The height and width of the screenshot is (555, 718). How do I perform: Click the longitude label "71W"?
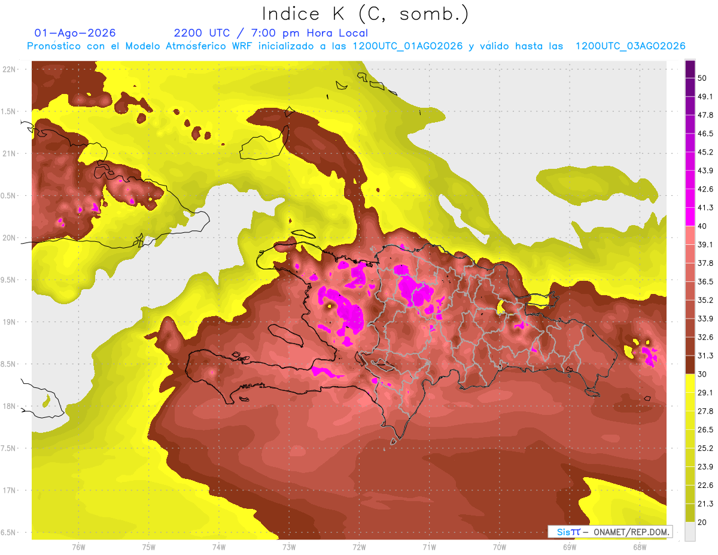pos(429,547)
